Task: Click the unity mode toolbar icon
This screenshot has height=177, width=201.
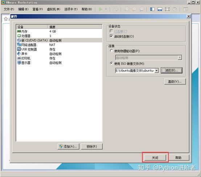Action: (x=175, y=9)
